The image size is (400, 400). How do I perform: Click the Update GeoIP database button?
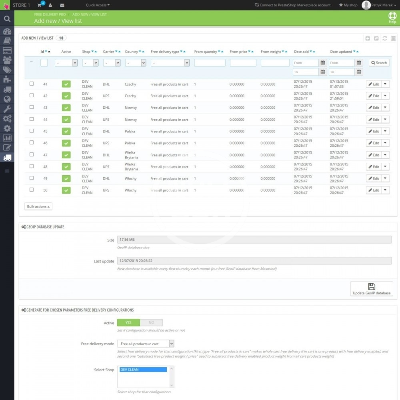pos(371,289)
